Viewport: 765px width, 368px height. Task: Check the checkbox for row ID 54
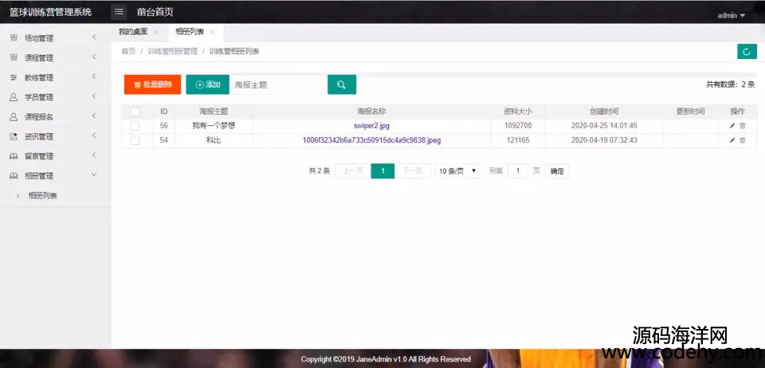pyautogui.click(x=135, y=140)
